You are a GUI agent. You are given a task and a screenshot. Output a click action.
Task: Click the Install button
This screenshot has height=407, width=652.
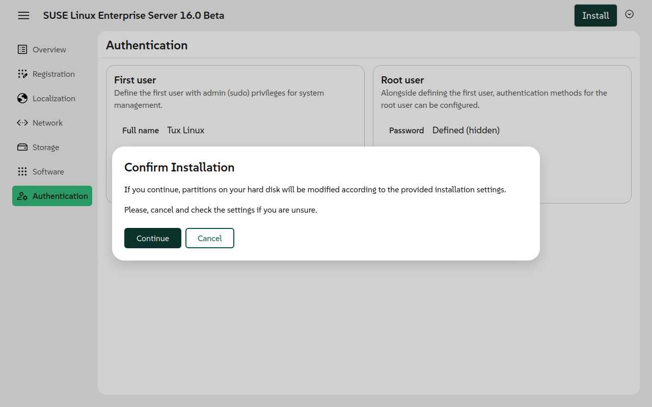pyautogui.click(x=595, y=15)
